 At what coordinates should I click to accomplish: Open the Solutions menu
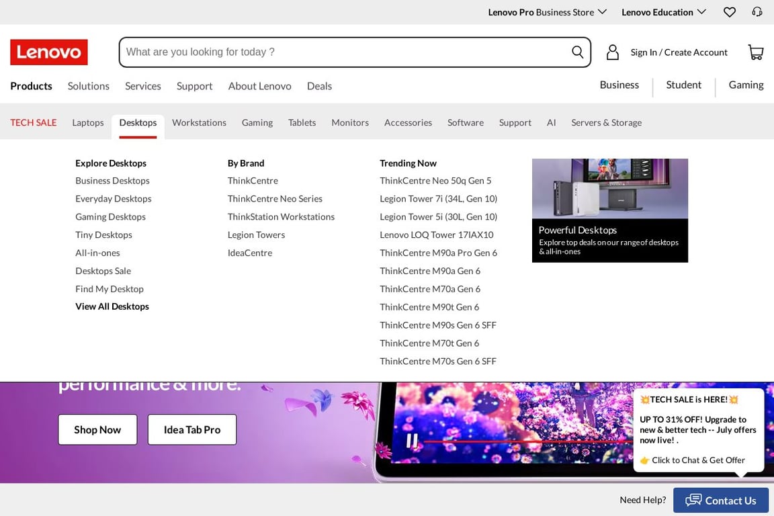89,86
